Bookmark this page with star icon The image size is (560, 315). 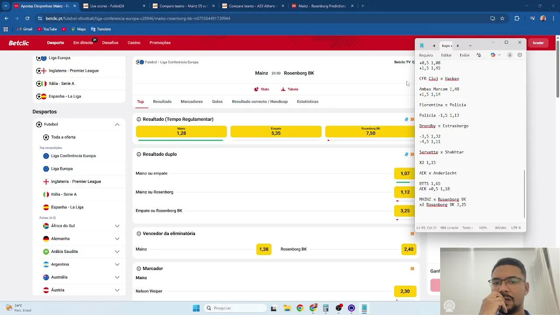[x=502, y=18]
